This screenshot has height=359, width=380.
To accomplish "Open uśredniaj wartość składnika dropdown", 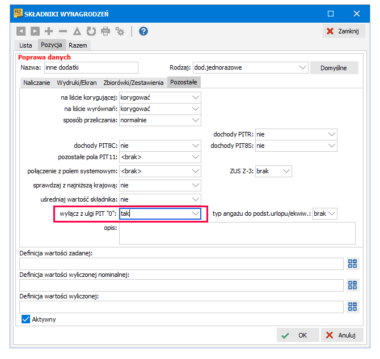I will click(196, 199).
